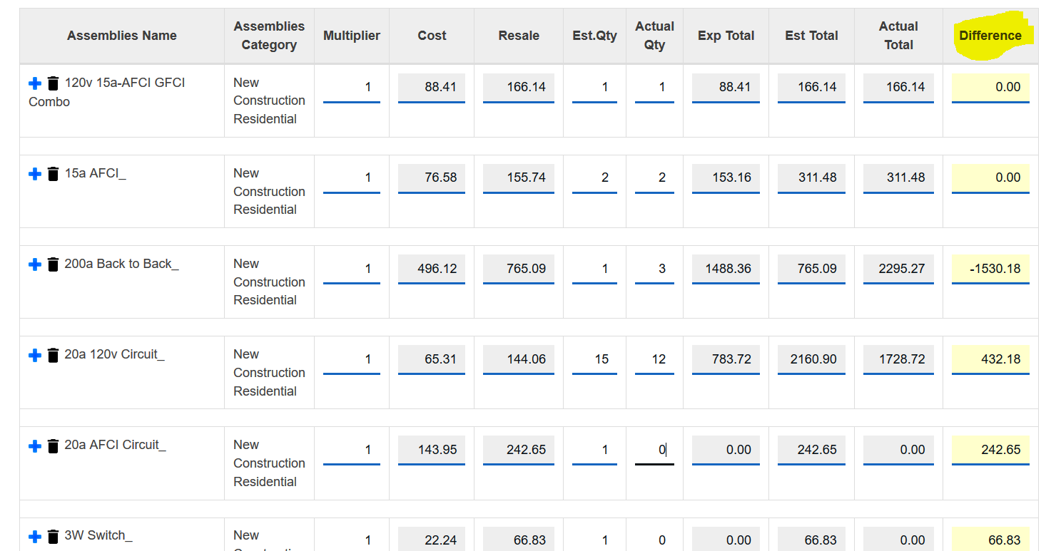
Task: Click Difference field showing 432.18
Action: 990,359
